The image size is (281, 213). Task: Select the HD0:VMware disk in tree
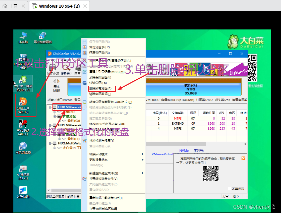point(69,107)
